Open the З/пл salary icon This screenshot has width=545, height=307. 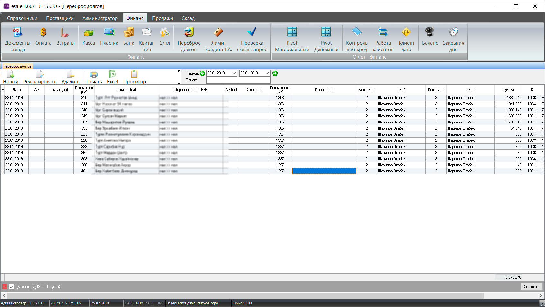pos(165,36)
